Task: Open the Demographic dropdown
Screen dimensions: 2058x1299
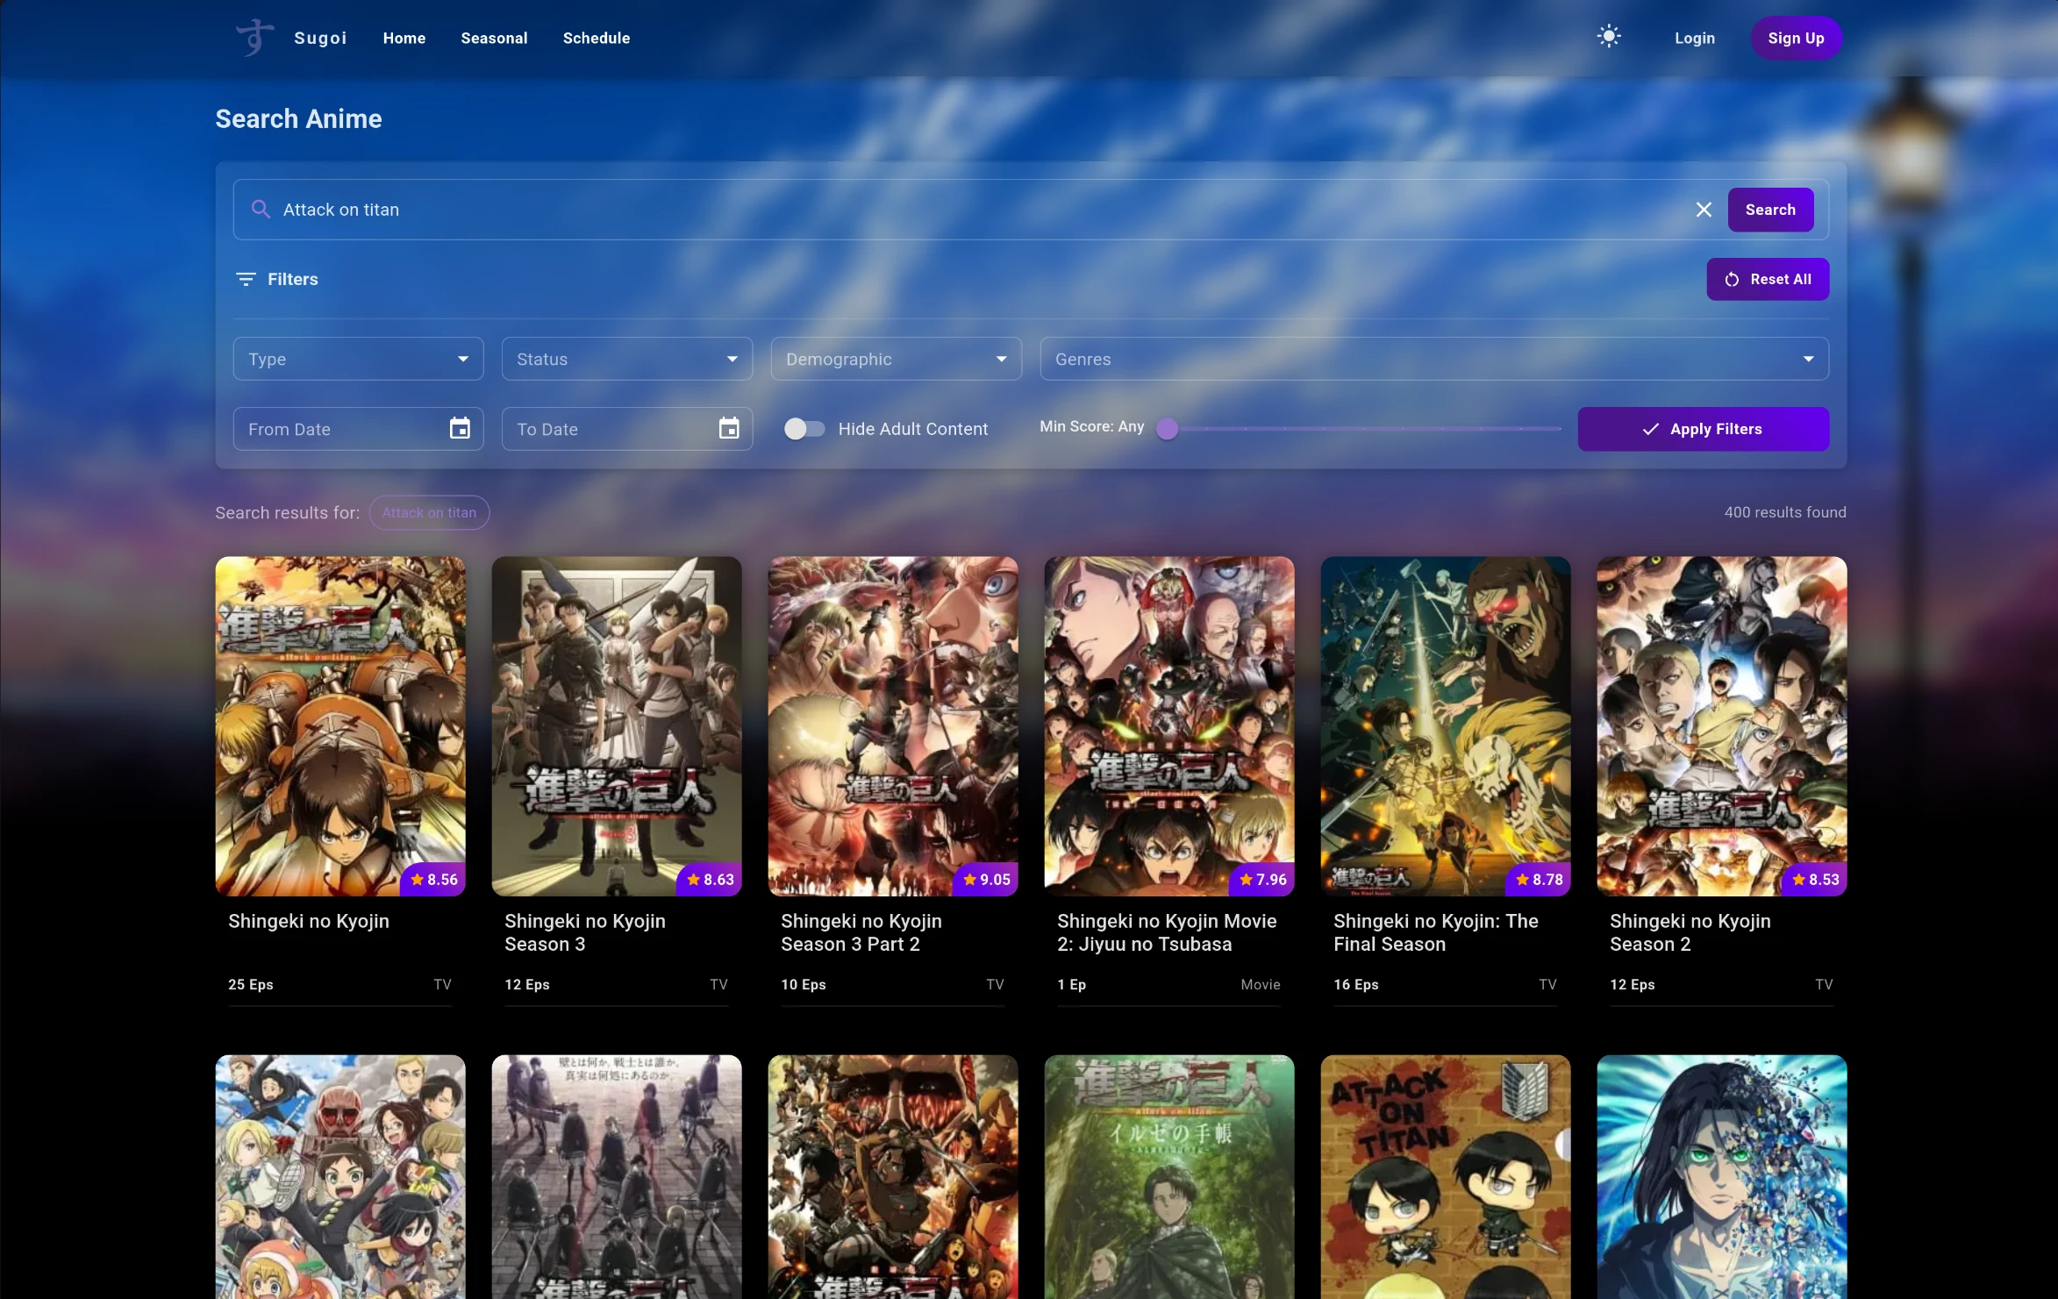Action: [x=896, y=359]
